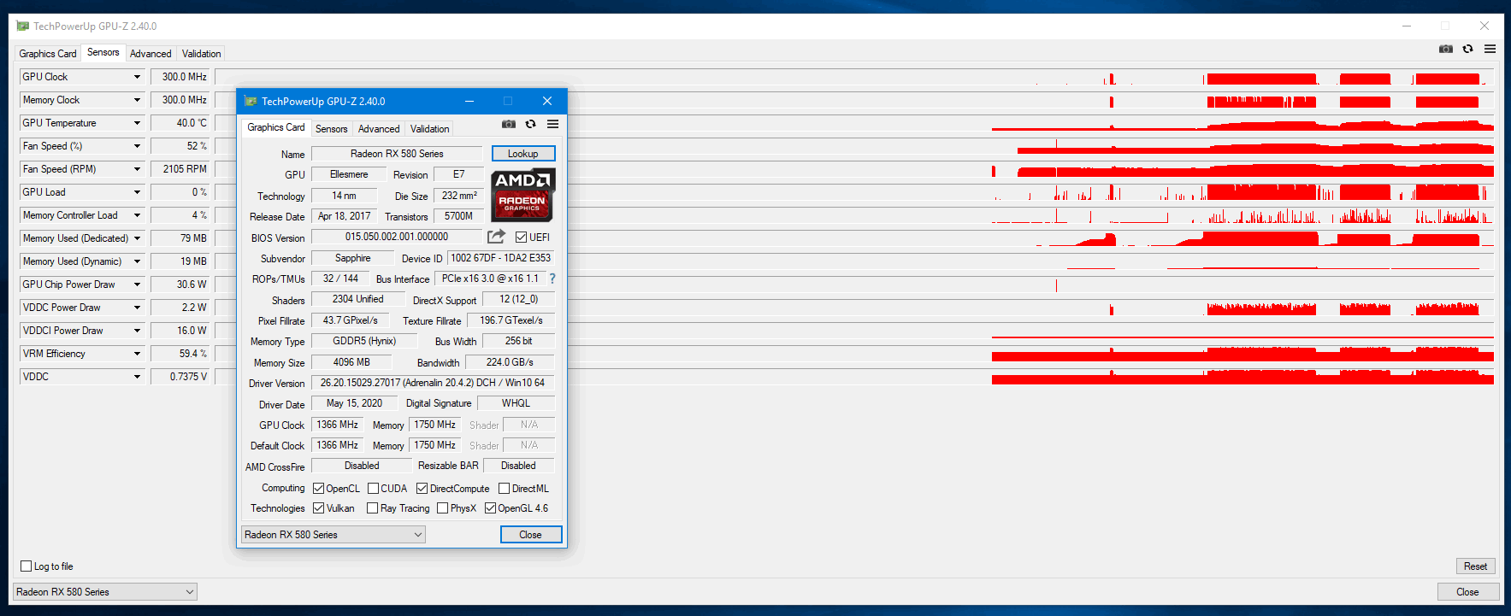1511x616 pixels.
Task: Toggle Vulkan checkbox
Action: [318, 508]
